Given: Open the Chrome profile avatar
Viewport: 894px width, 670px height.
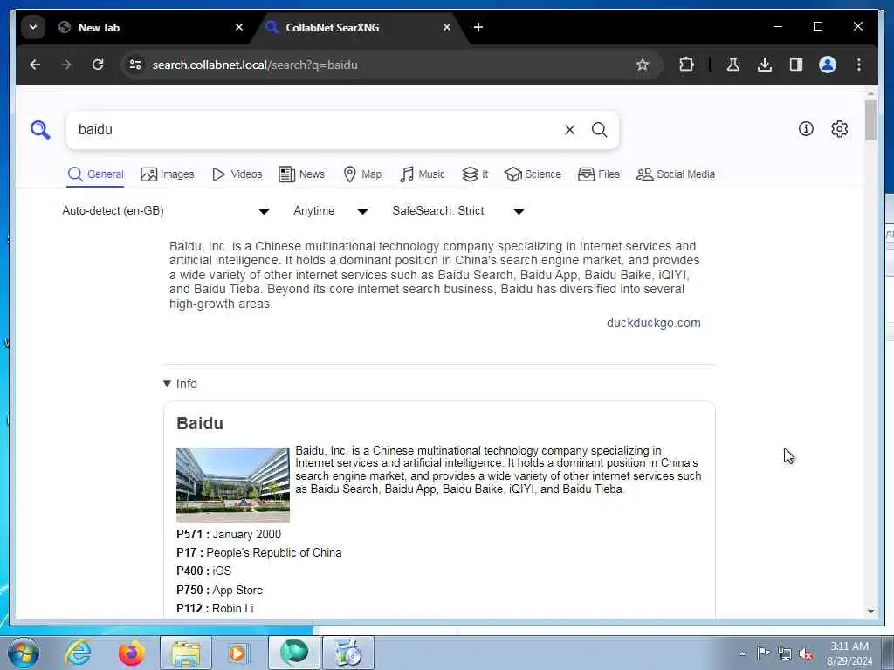Looking at the screenshot, I should 828,65.
